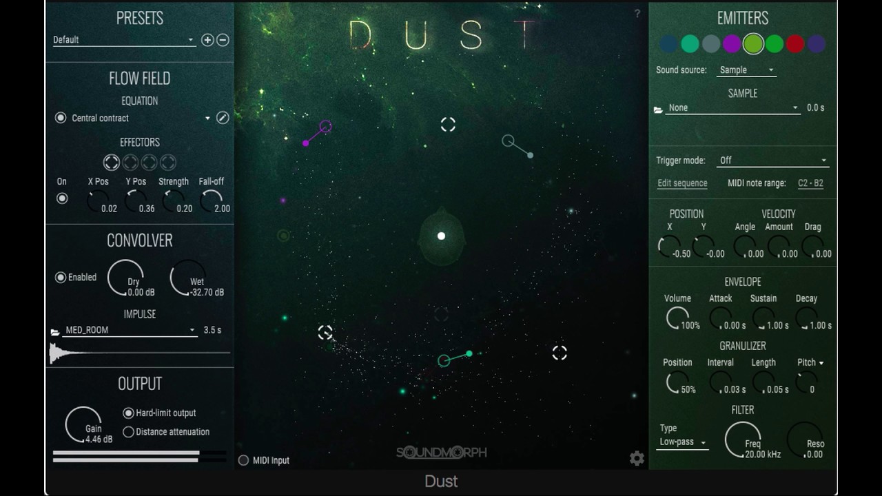Image resolution: width=882 pixels, height=496 pixels.
Task: Open impulse file folder icon
Action: 55,332
